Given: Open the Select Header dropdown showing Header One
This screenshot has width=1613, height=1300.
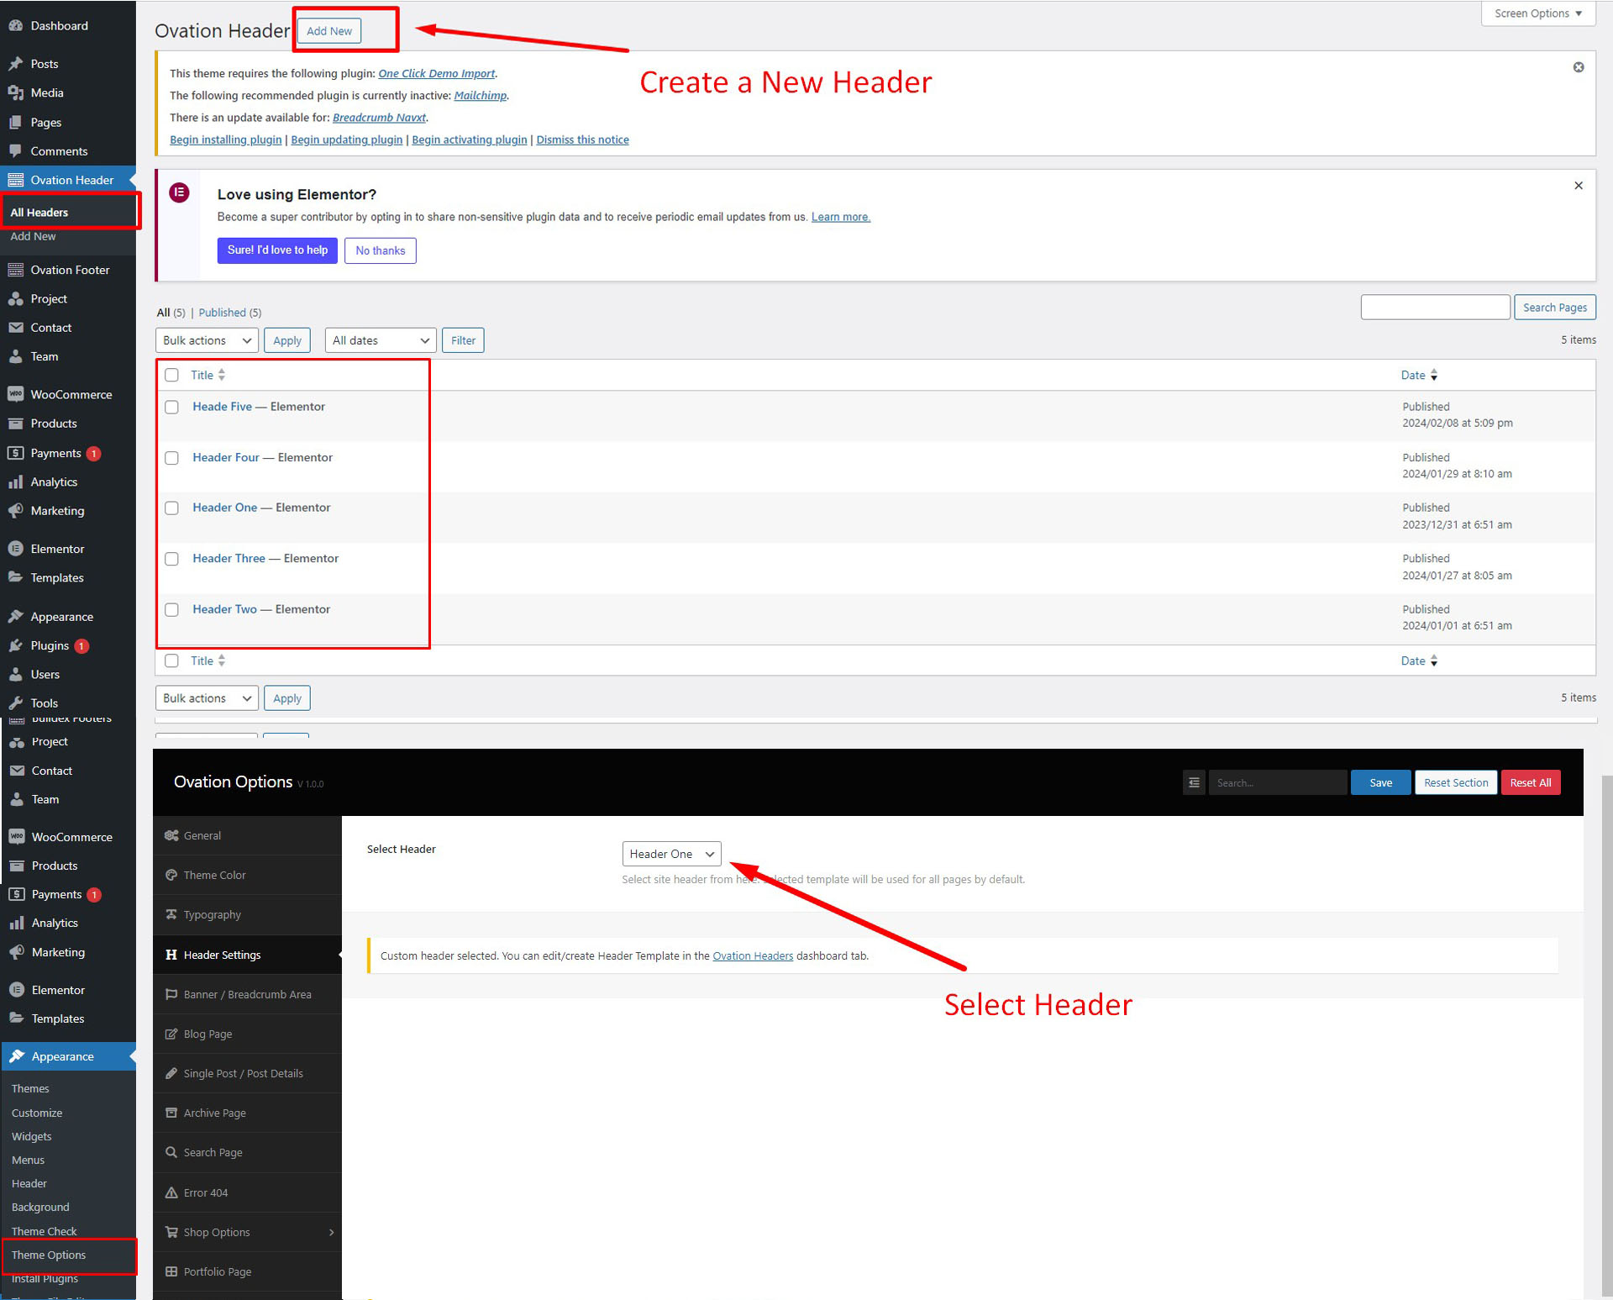Looking at the screenshot, I should 671,854.
